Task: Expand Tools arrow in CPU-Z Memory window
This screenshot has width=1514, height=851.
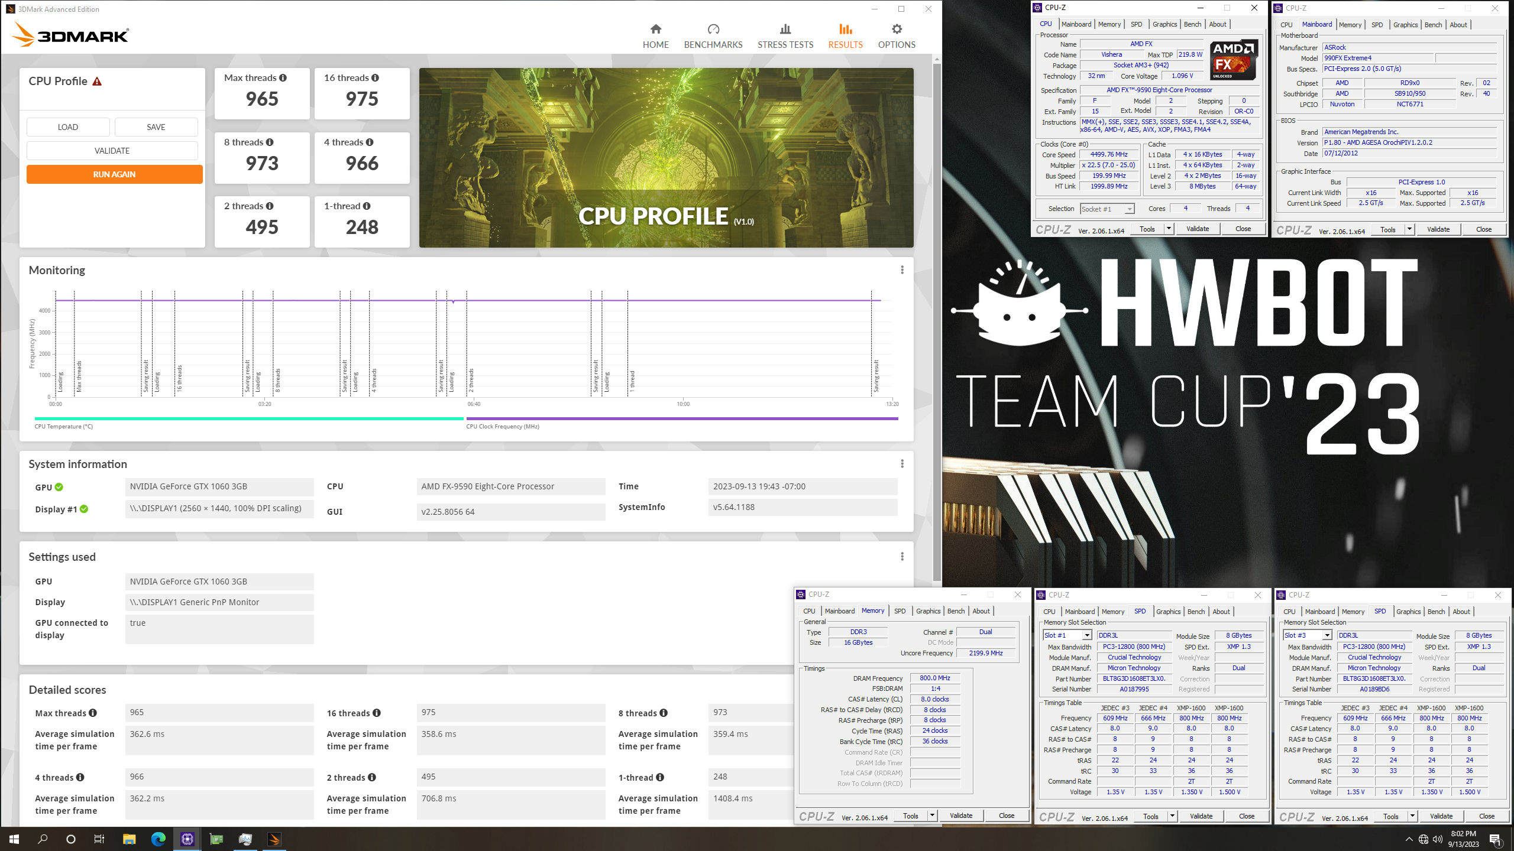Action: click(932, 816)
